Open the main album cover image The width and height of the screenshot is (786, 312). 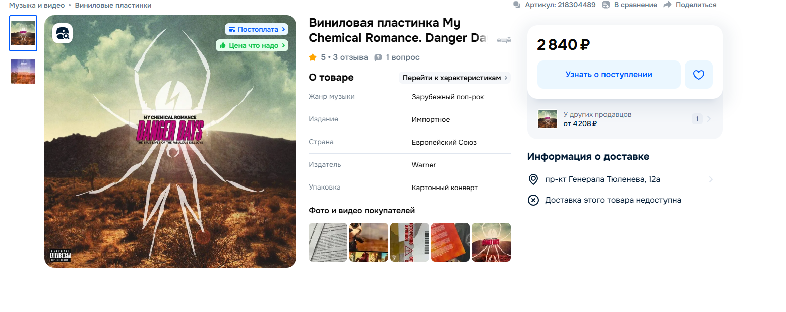point(170,141)
